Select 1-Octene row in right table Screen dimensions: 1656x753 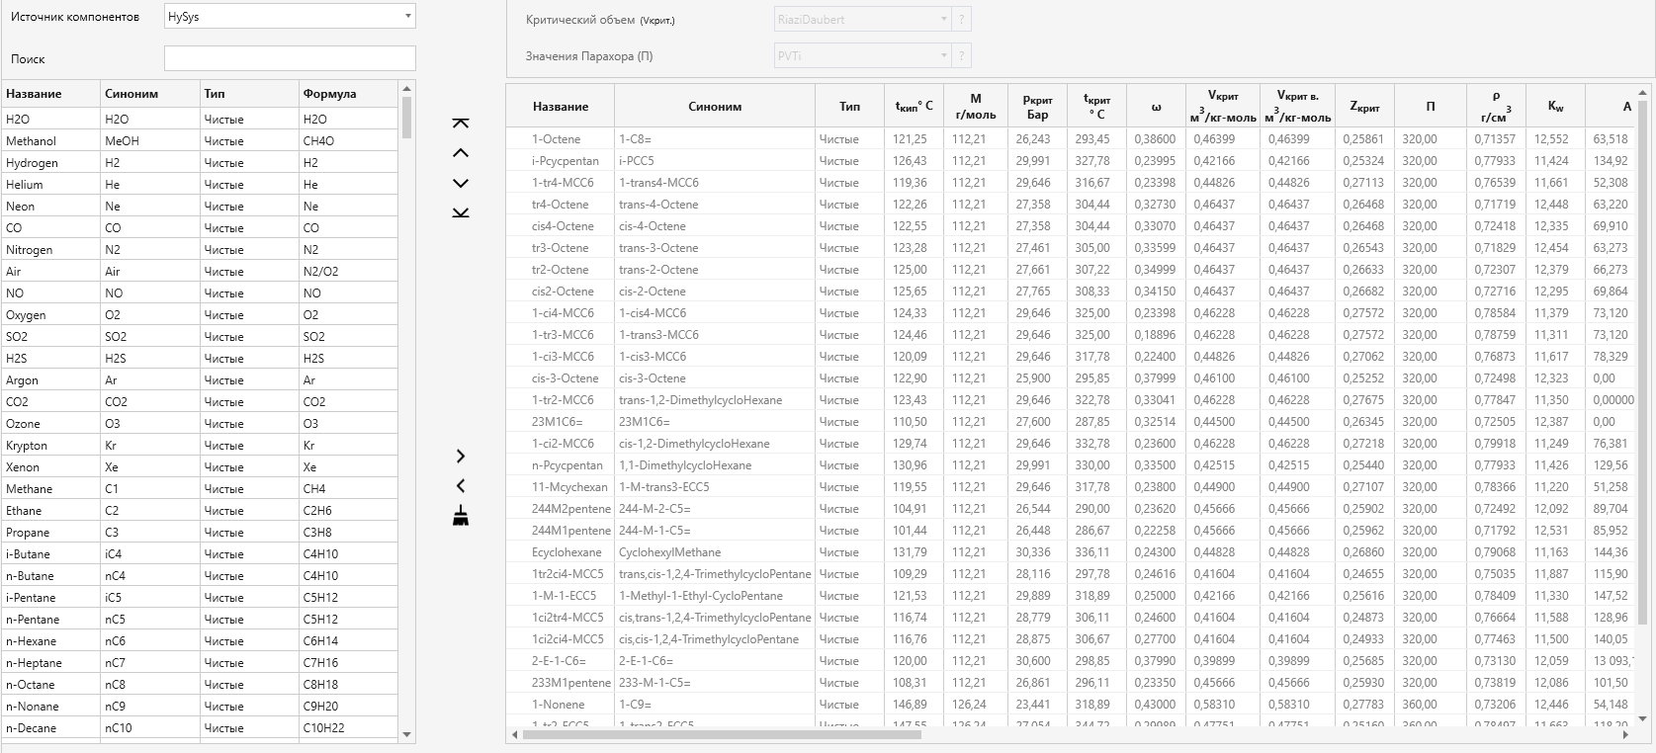1071,138
